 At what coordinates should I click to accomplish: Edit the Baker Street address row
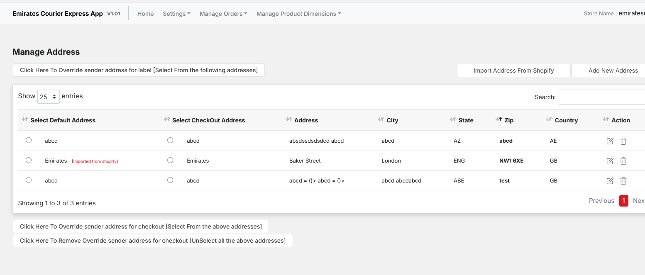610,161
